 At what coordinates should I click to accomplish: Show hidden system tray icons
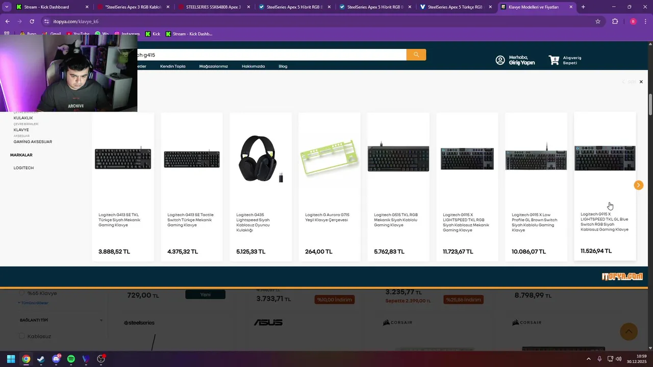[x=589, y=359]
